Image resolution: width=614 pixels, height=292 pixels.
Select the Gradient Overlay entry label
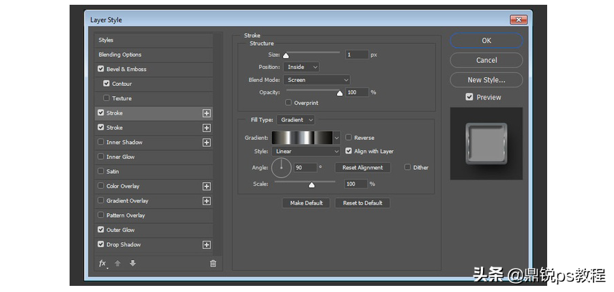coord(128,201)
